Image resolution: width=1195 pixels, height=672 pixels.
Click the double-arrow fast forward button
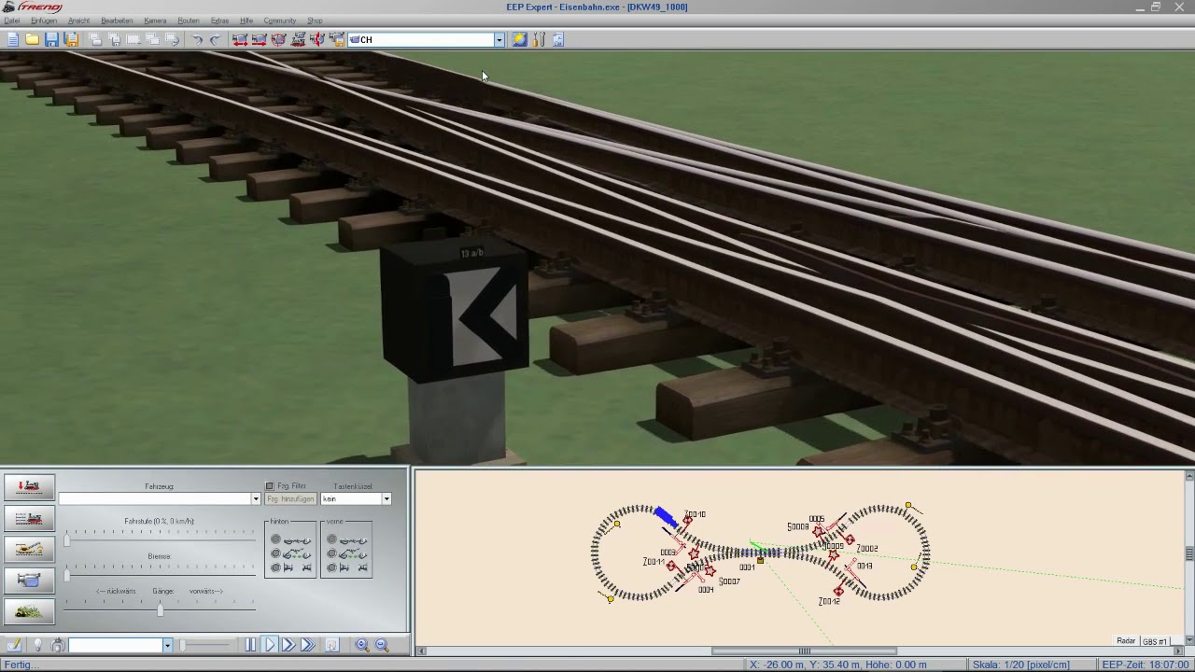pos(288,645)
